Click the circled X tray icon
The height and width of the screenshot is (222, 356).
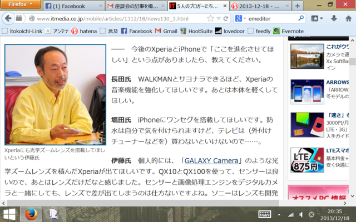click(311, 215)
